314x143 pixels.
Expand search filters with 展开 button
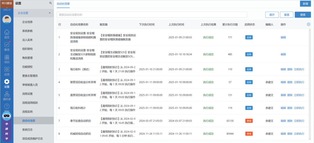(272, 15)
